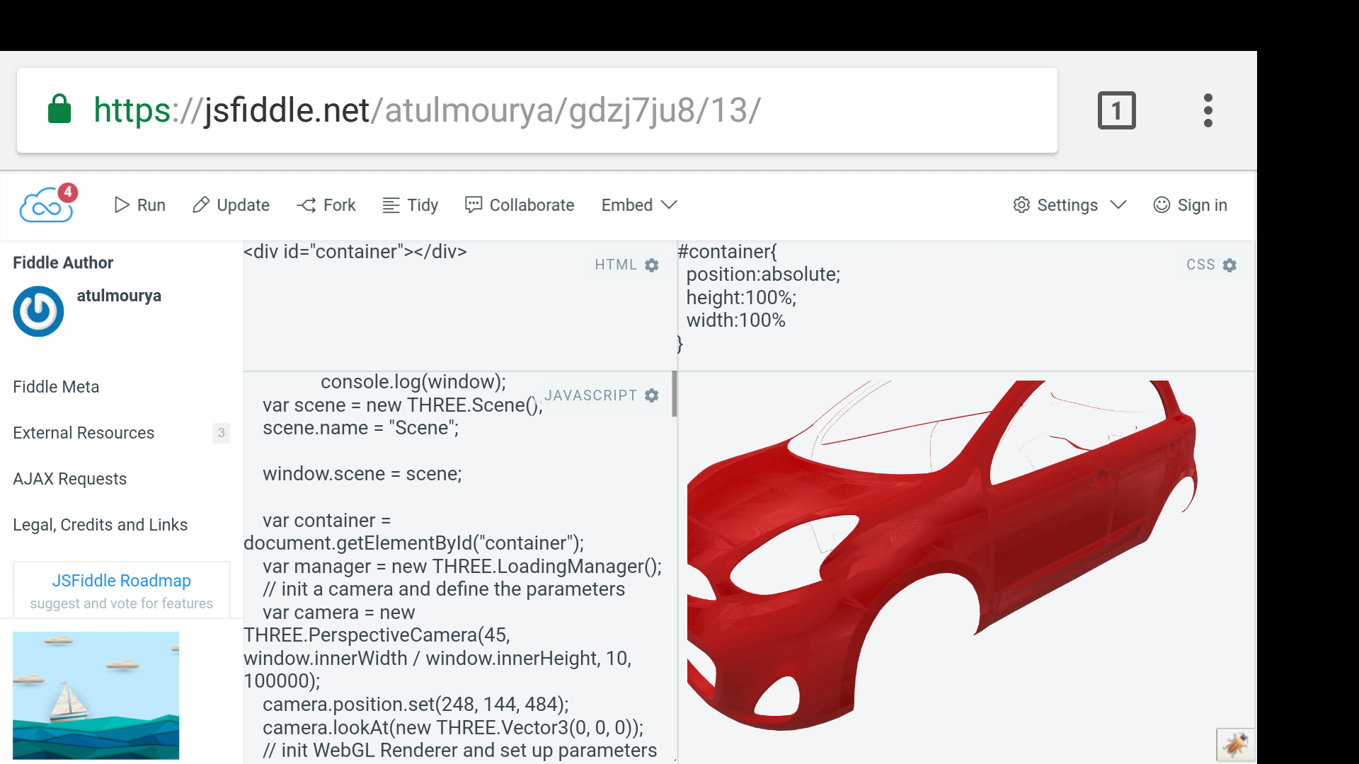Open the browser tab switcher button
Viewport: 1359px width, 764px height.
[x=1116, y=110]
